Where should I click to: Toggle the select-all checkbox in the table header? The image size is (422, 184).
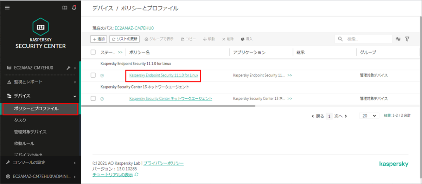(x=93, y=52)
